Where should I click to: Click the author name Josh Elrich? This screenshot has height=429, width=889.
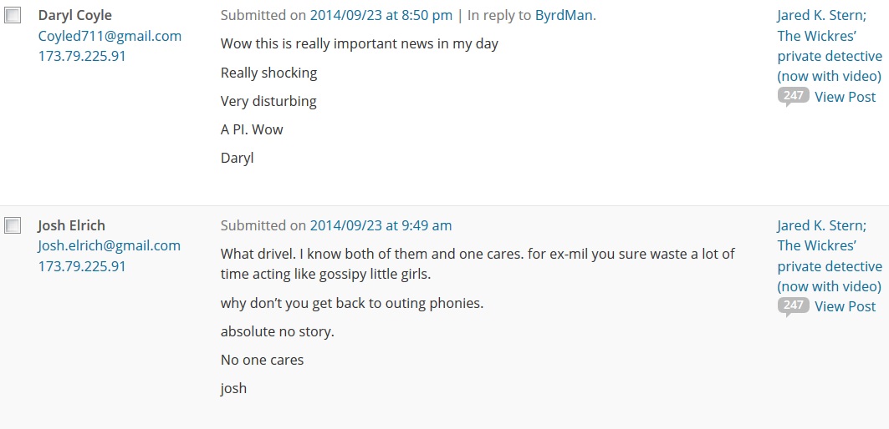(71, 225)
